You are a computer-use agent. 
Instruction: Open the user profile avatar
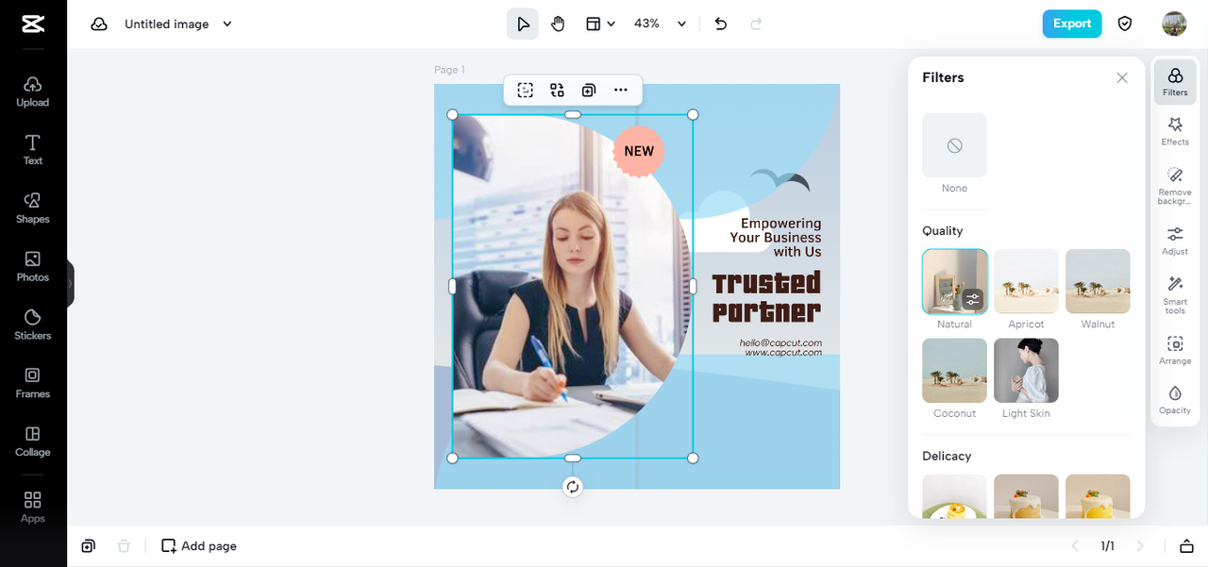coord(1174,24)
